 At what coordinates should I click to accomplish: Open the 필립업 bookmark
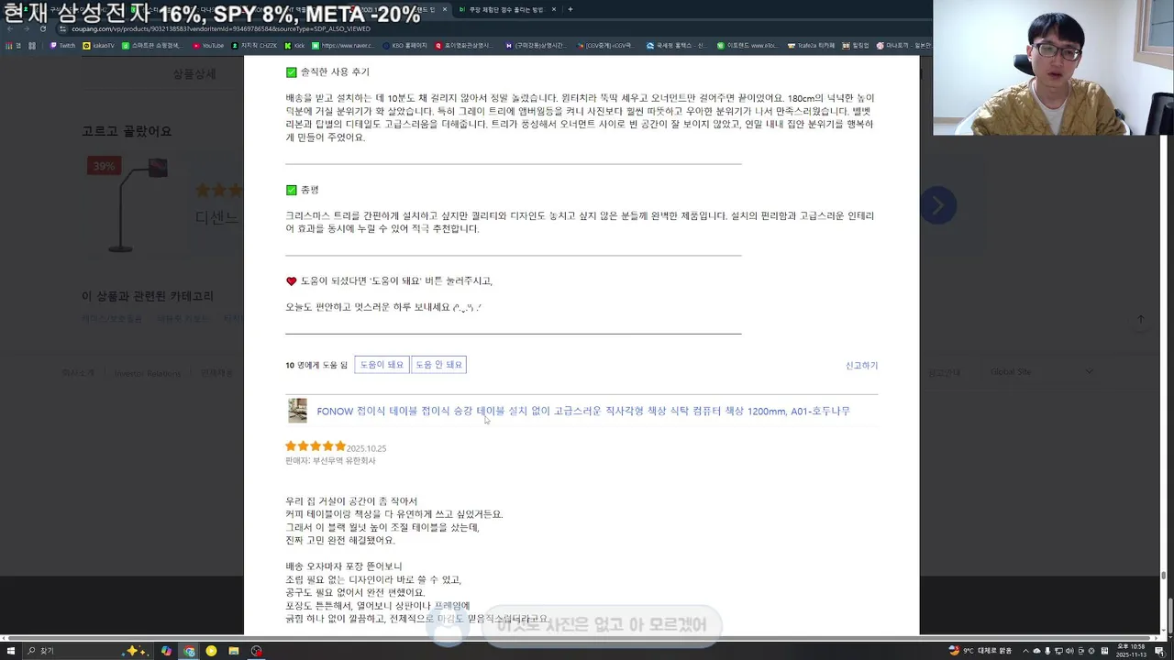click(x=856, y=45)
